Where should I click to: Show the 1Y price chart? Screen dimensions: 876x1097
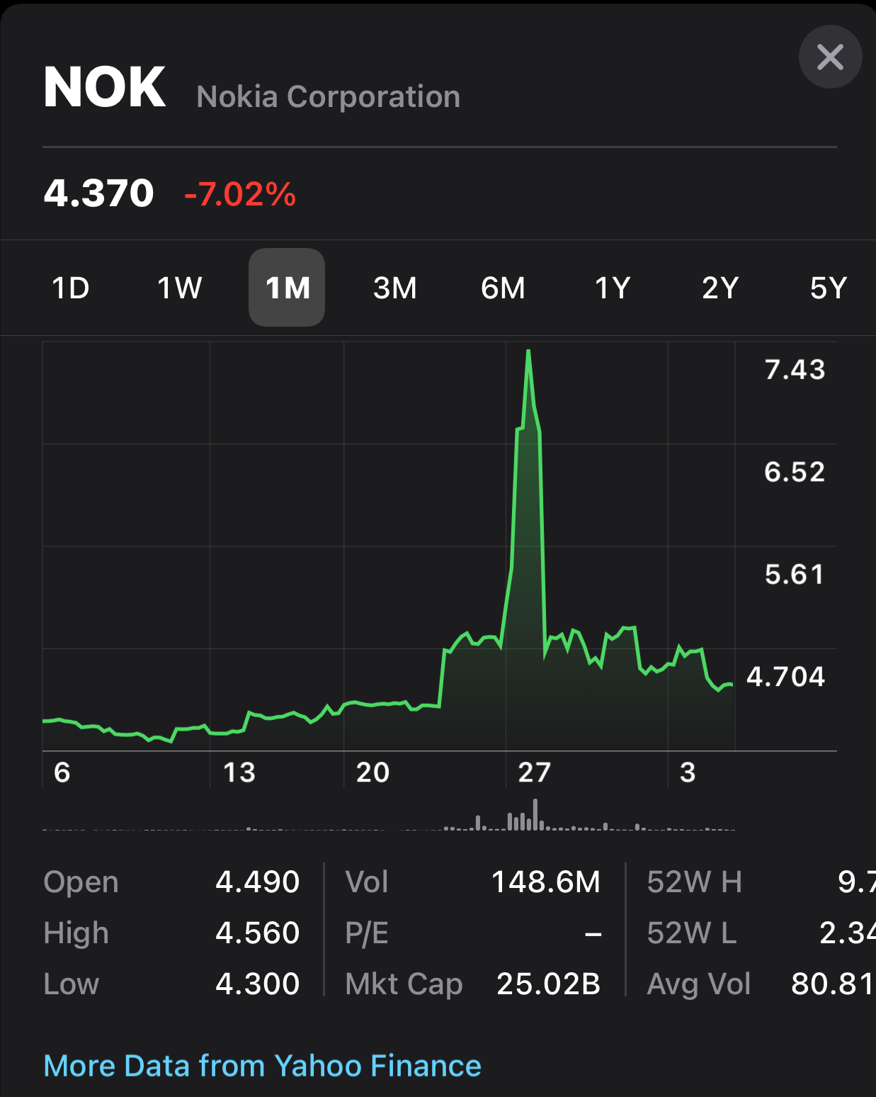(613, 288)
